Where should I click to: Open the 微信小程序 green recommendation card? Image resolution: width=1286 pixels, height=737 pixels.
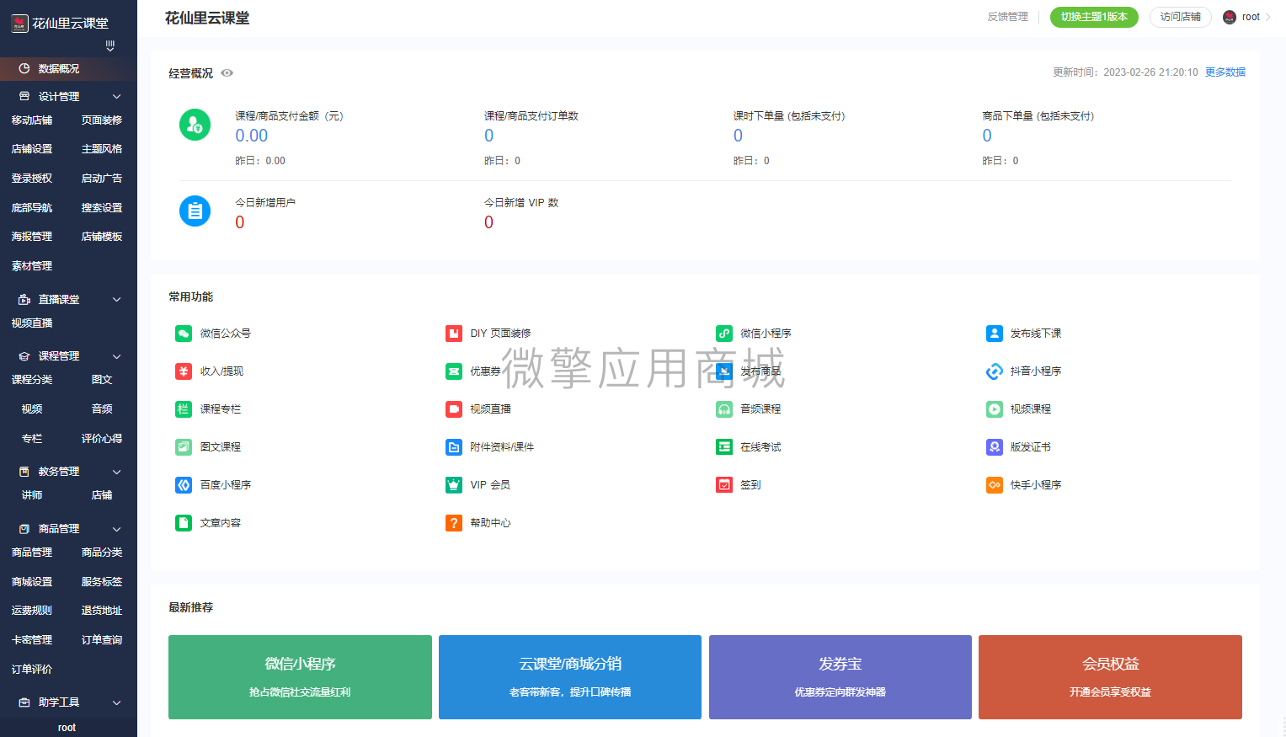coord(300,677)
